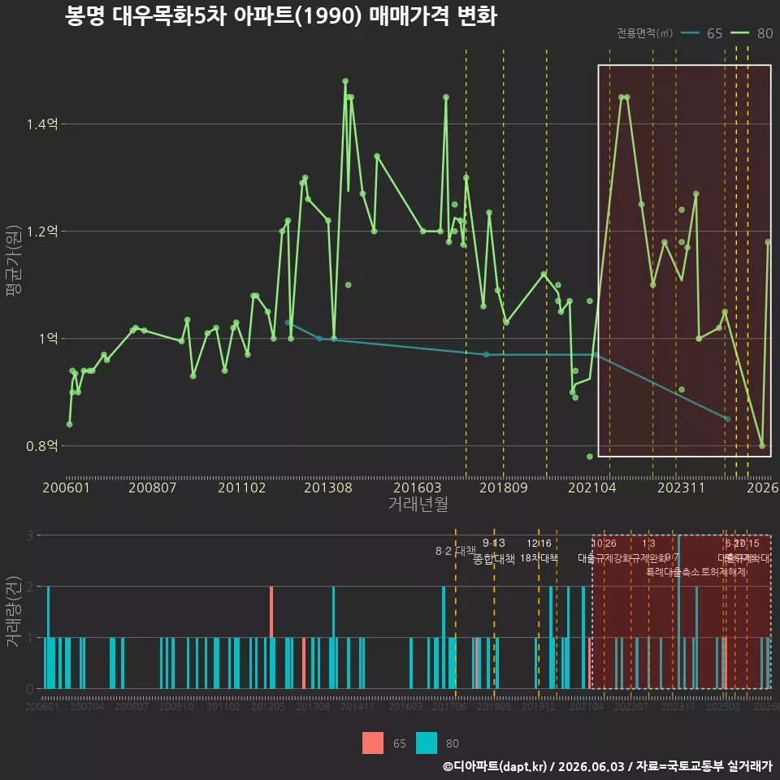
Task: Click the tallest volume bar reaching 3
Action: tap(678, 612)
